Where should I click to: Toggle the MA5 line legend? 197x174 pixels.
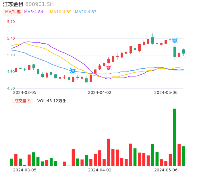coord(34,12)
